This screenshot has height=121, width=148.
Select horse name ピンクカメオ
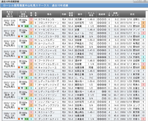45,116
